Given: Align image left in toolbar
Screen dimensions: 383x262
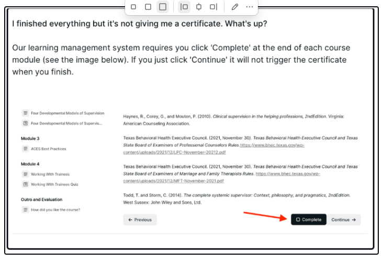Looking at the screenshot, I should (184, 7).
